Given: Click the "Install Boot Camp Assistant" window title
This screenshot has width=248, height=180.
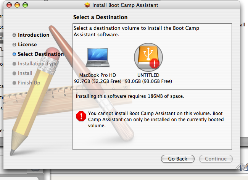Looking at the screenshot, I should coord(125,5).
